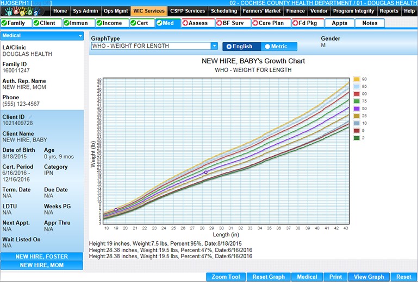Click the Reset Graph button
Viewport: 418px width, 282px height.
[269, 277]
